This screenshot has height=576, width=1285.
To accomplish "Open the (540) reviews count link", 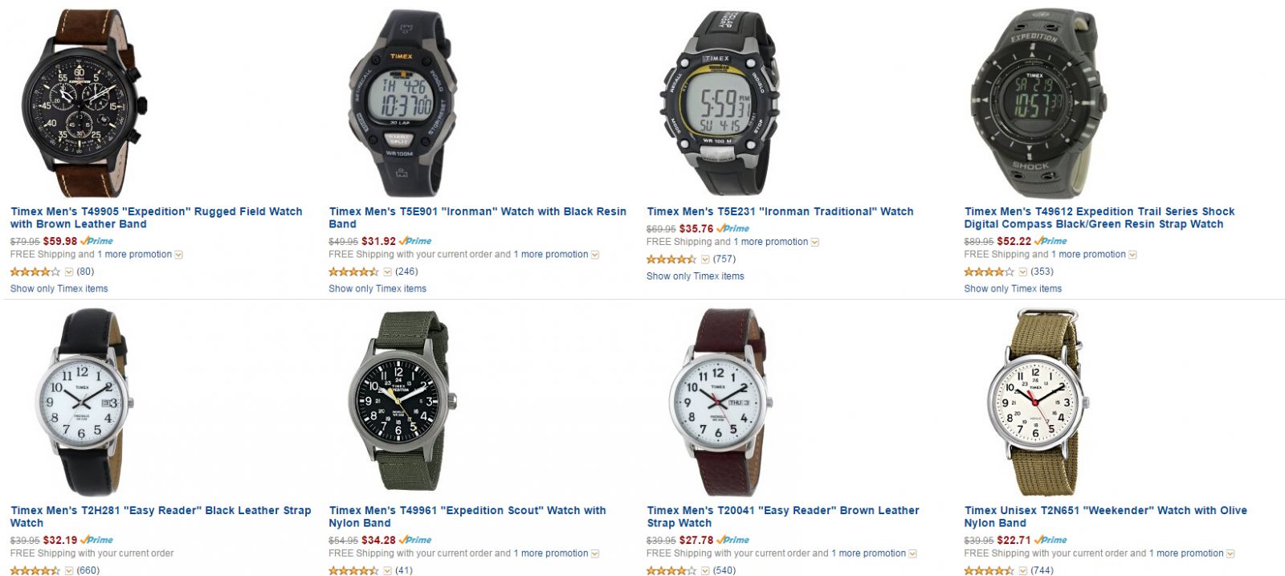I will tap(724, 570).
